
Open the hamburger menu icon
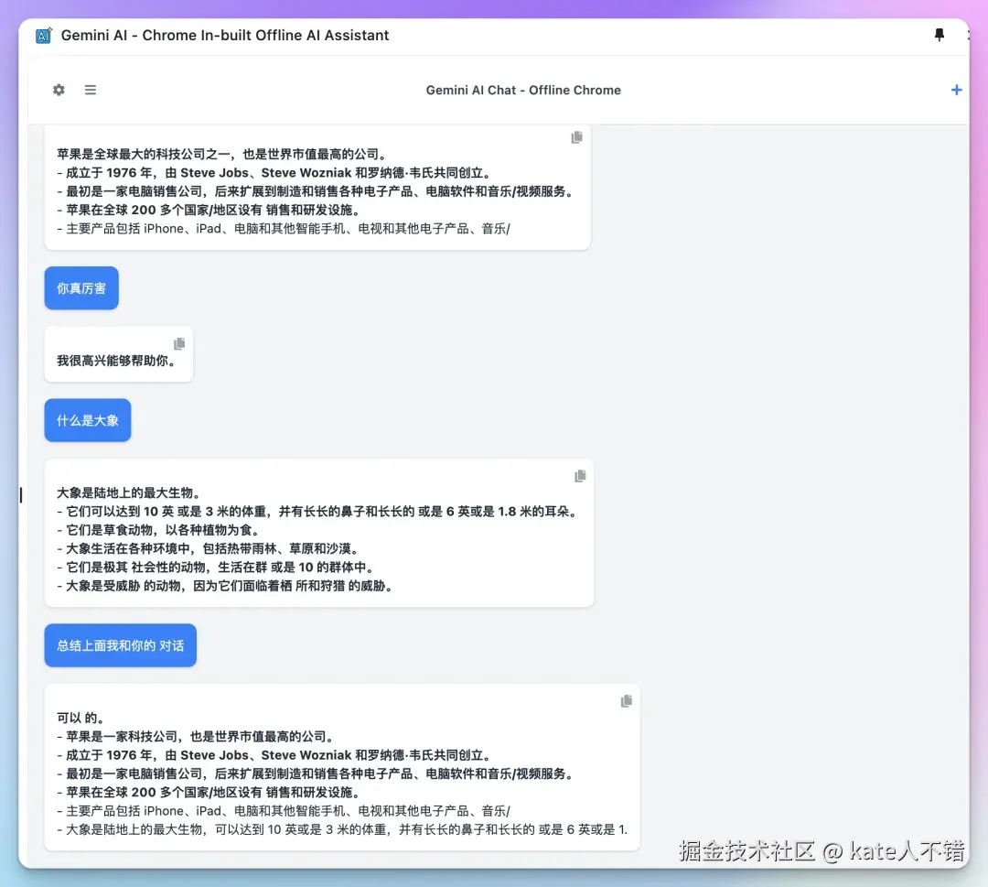pyautogui.click(x=90, y=90)
